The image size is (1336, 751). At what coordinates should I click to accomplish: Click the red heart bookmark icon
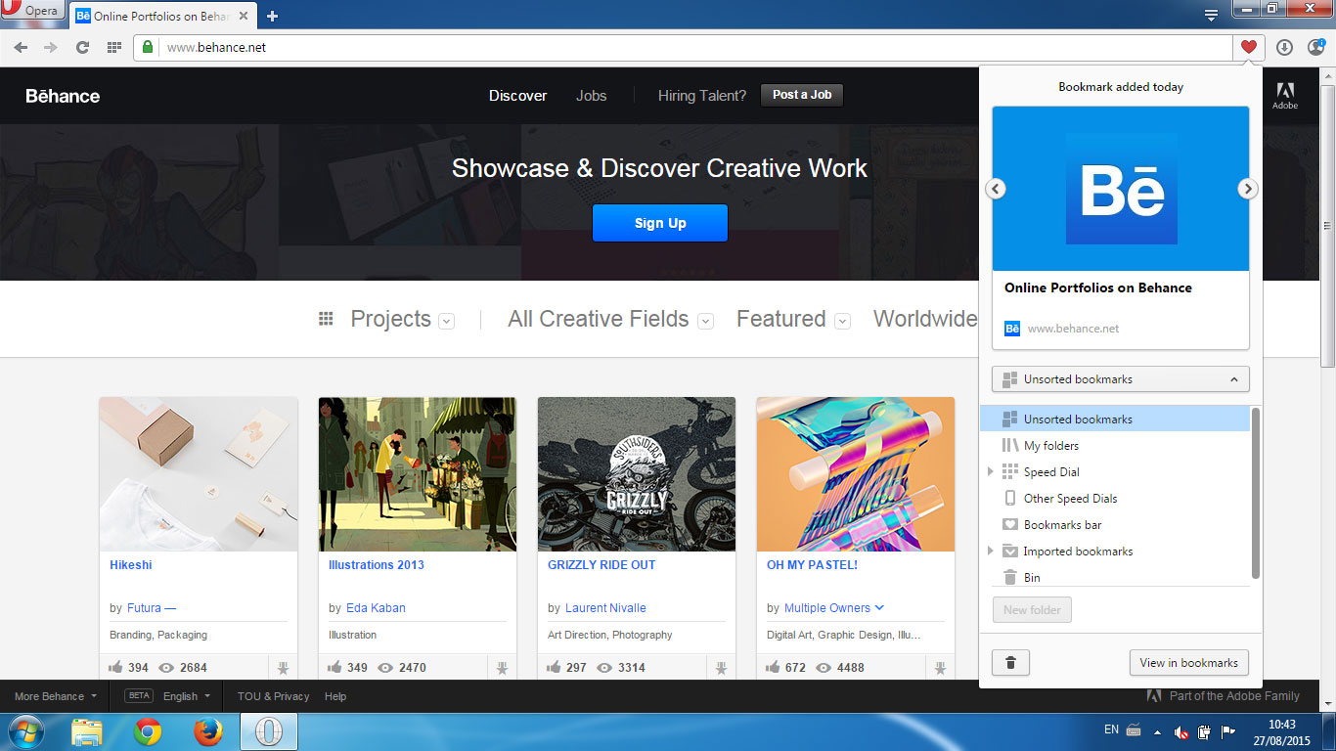[1249, 47]
